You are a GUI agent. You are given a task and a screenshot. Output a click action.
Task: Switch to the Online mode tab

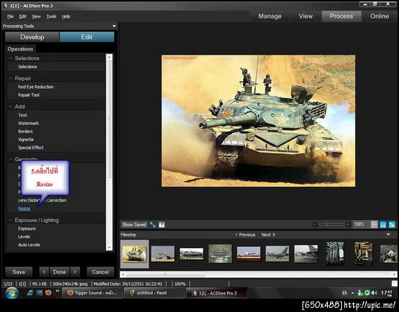380,16
